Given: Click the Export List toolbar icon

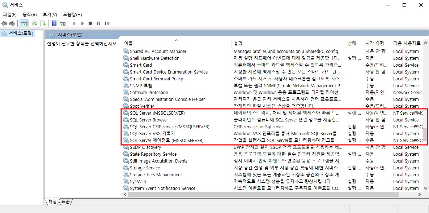Looking at the screenshot, I should [x=43, y=23].
